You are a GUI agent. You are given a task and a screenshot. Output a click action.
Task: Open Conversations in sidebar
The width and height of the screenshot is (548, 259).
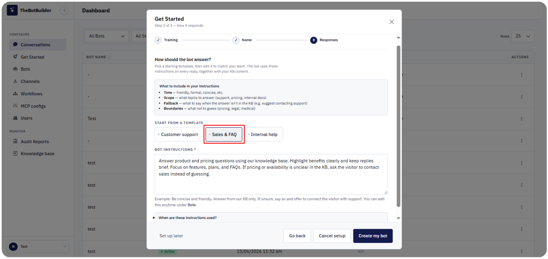pyautogui.click(x=37, y=45)
